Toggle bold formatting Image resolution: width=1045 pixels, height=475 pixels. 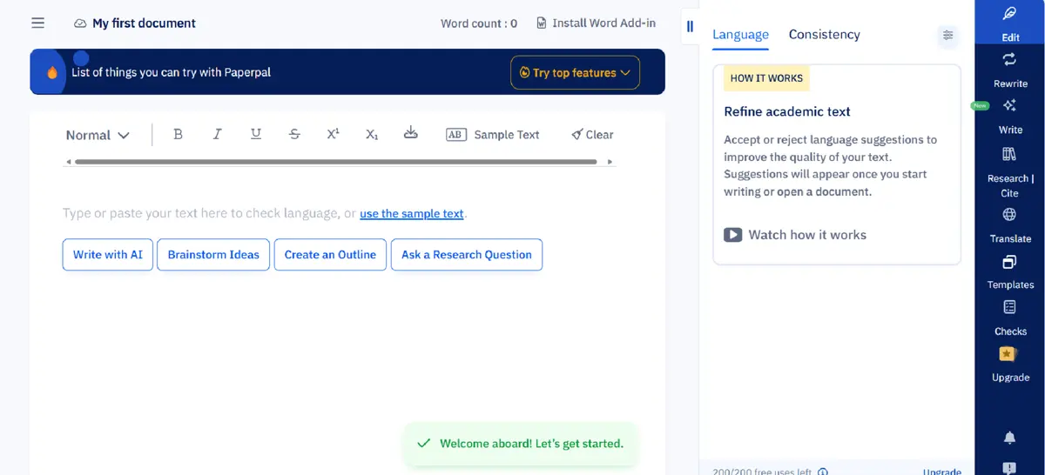[179, 134]
